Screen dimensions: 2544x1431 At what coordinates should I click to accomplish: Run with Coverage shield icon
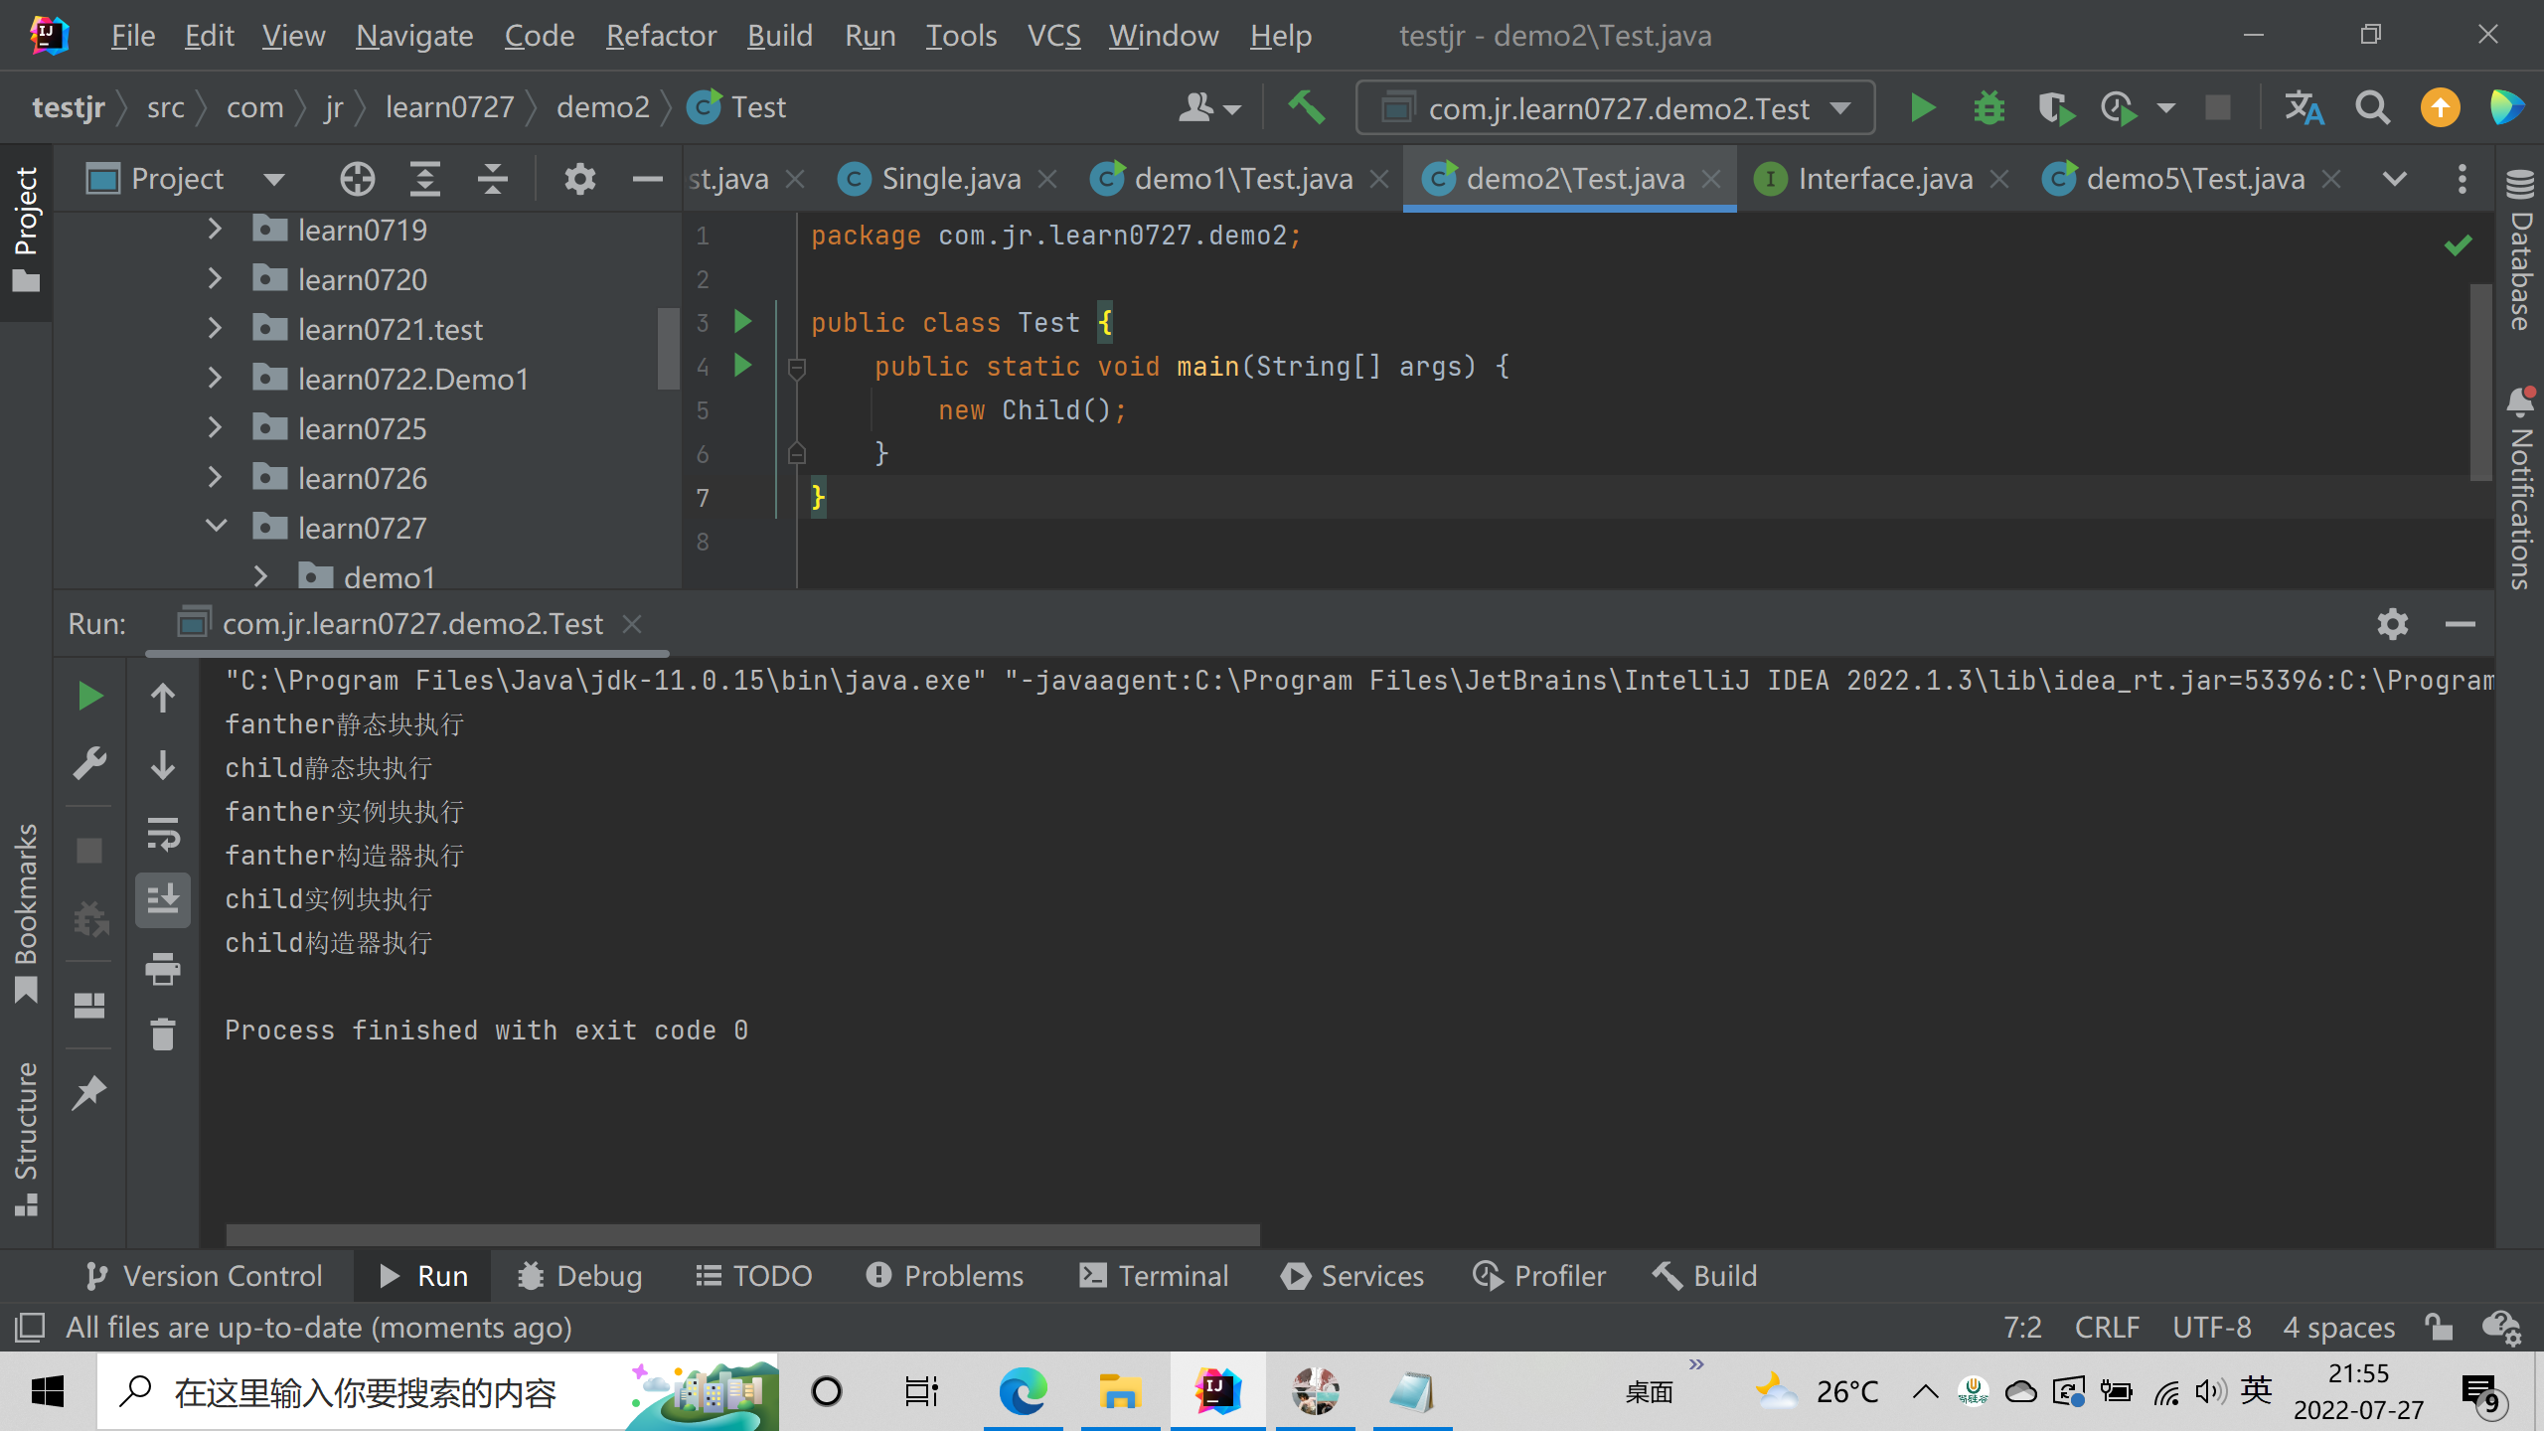(x=2053, y=107)
